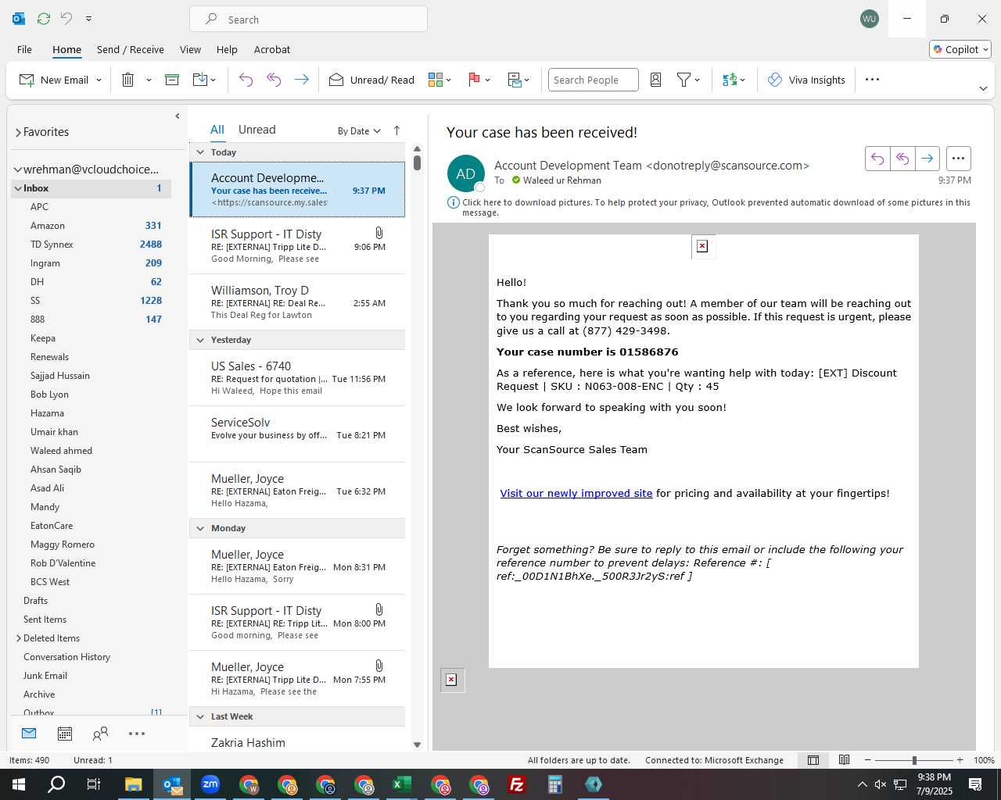Click Reply All icon in reading pane header
This screenshot has height=800, width=1001.
click(902, 159)
